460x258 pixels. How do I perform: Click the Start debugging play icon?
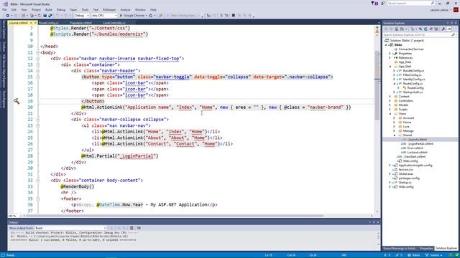[121, 16]
